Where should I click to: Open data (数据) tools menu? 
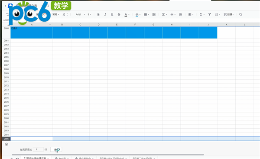coord(228,14)
